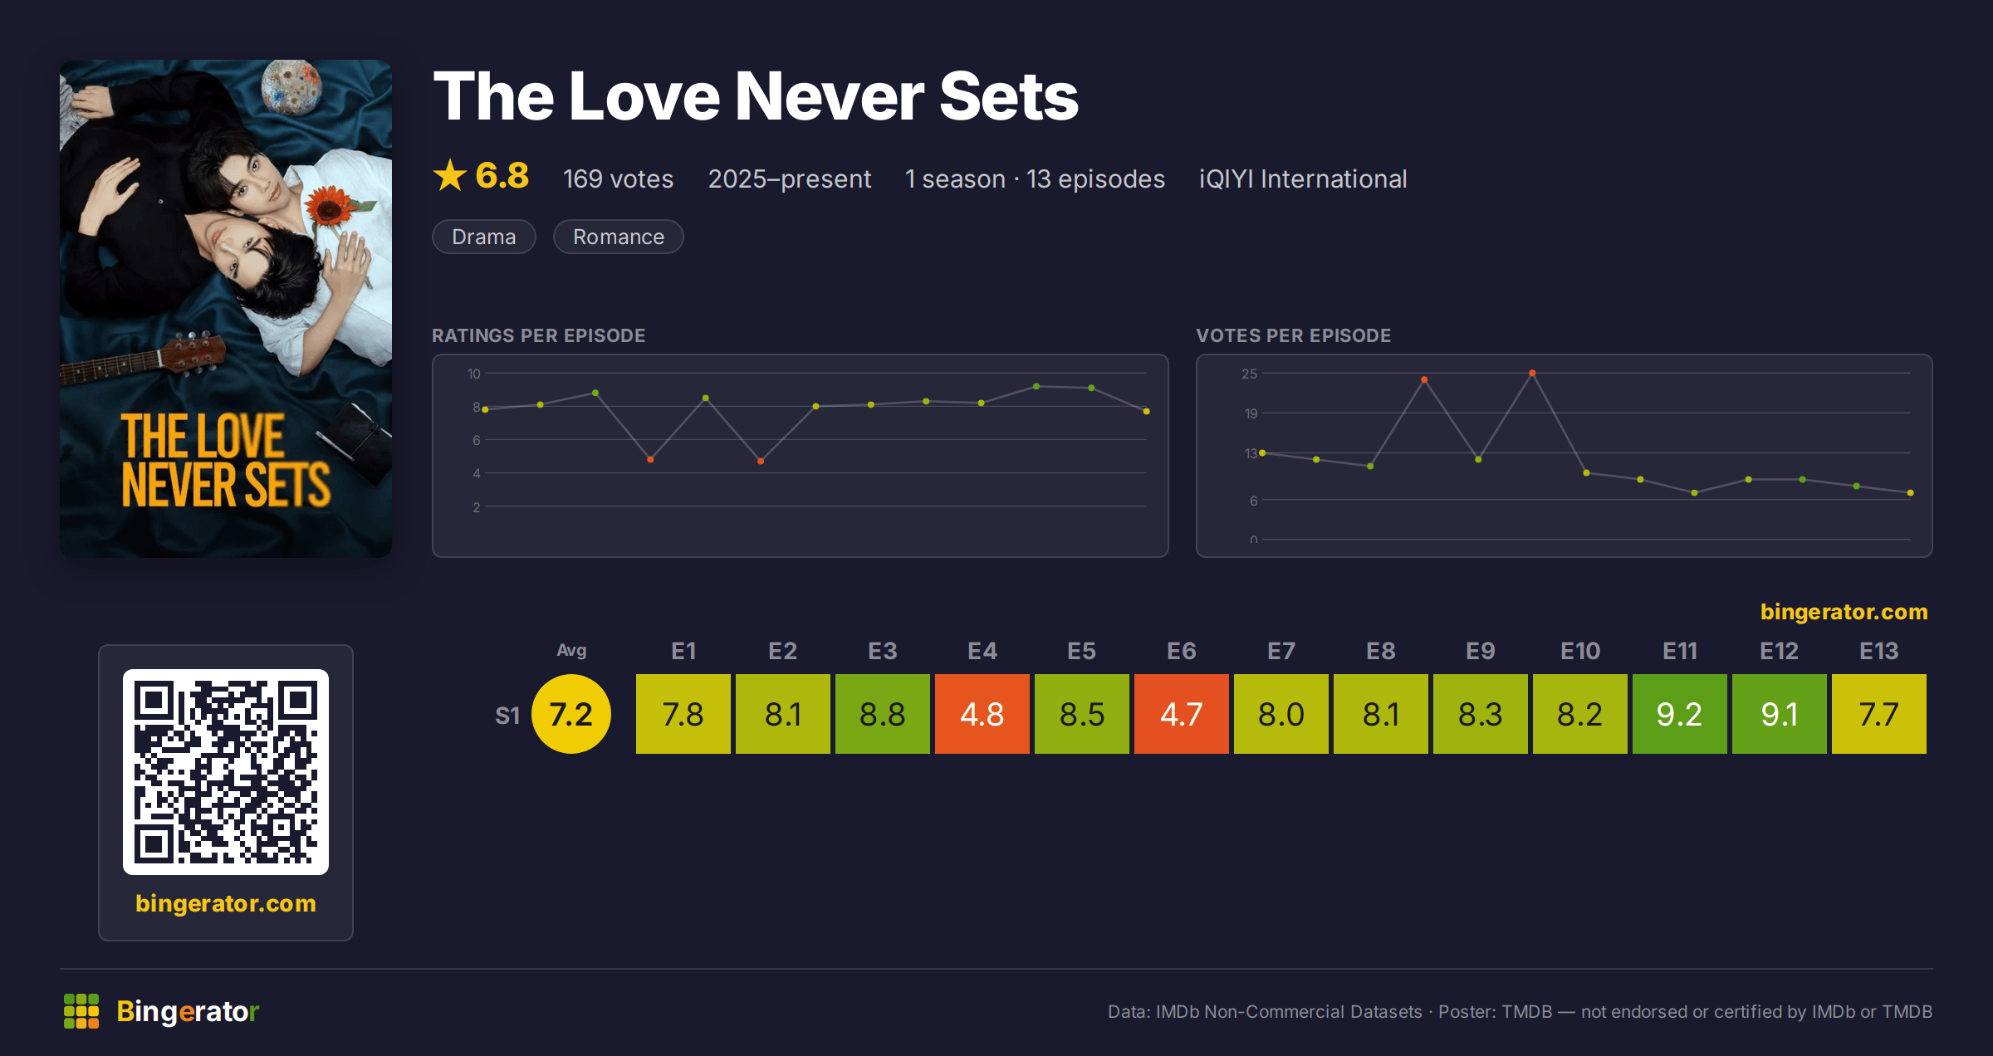Select the E6 tile rated 4.7
The width and height of the screenshot is (1993, 1056).
click(1182, 714)
